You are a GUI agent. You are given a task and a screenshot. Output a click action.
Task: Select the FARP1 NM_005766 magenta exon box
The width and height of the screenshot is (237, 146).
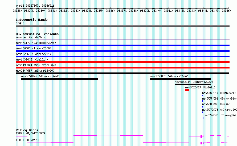(x=201, y=143)
